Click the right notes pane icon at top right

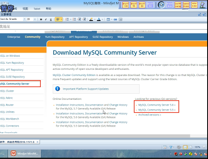(x=204, y=14)
